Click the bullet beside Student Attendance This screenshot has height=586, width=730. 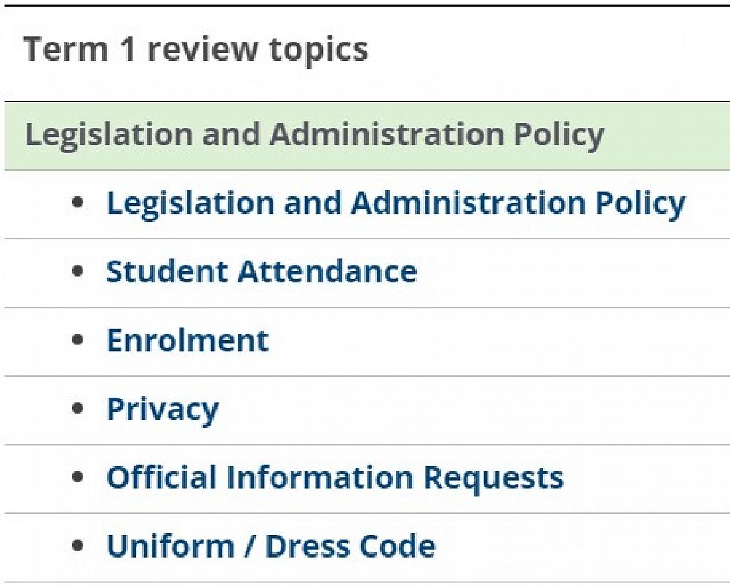pos(78,271)
